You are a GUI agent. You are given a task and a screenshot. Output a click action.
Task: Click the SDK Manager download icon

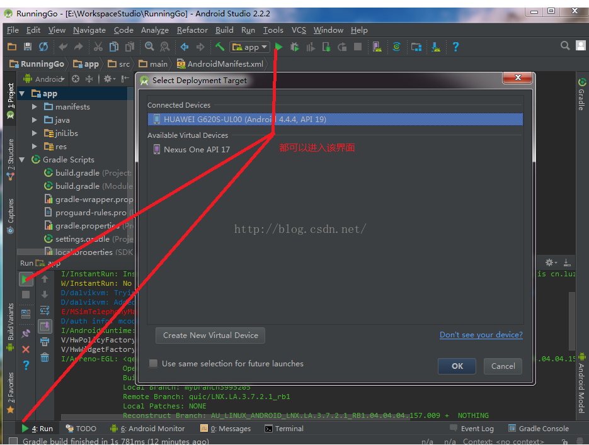coord(436,47)
